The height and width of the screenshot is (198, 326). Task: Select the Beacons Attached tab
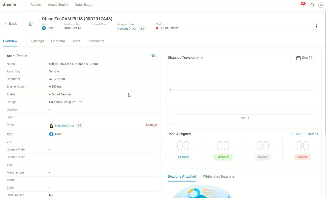(x=182, y=176)
